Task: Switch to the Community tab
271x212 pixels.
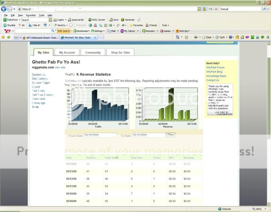Action: 93,53
